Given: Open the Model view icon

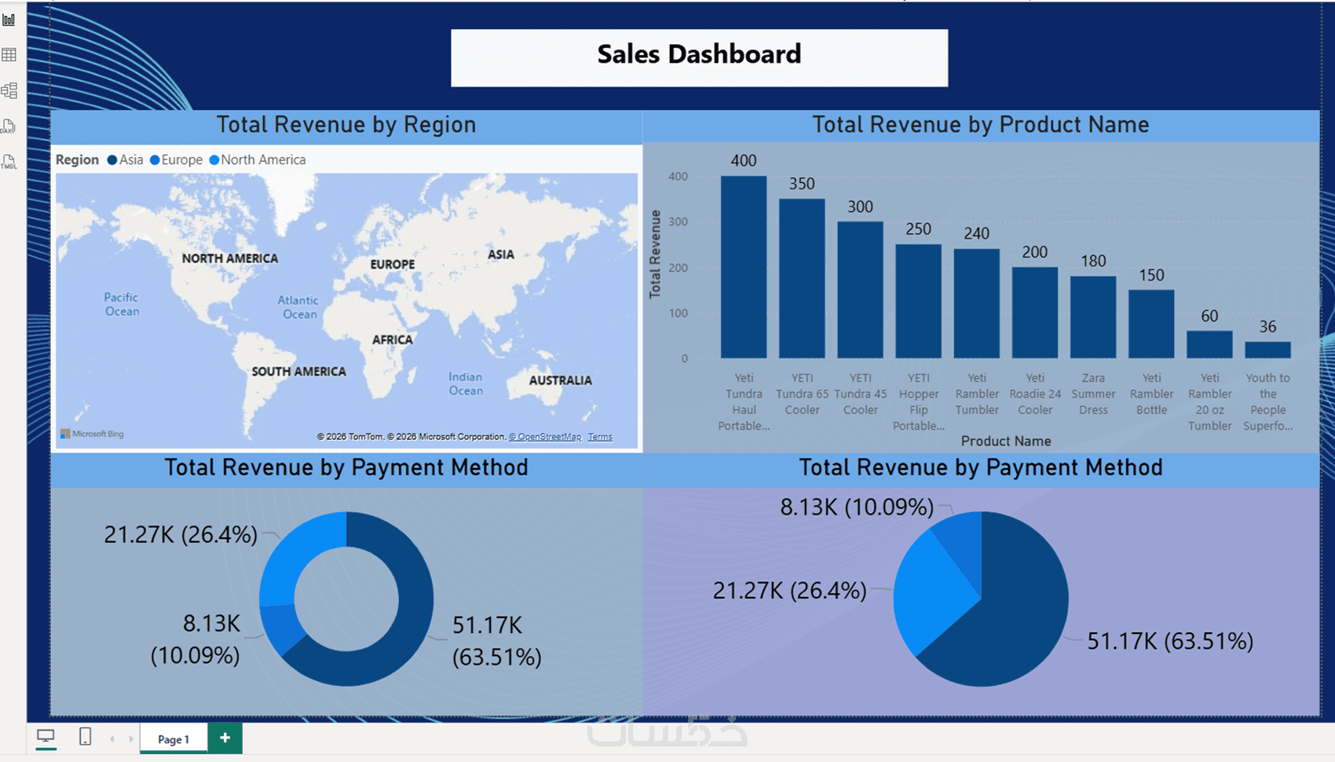Looking at the screenshot, I should pos(9,90).
